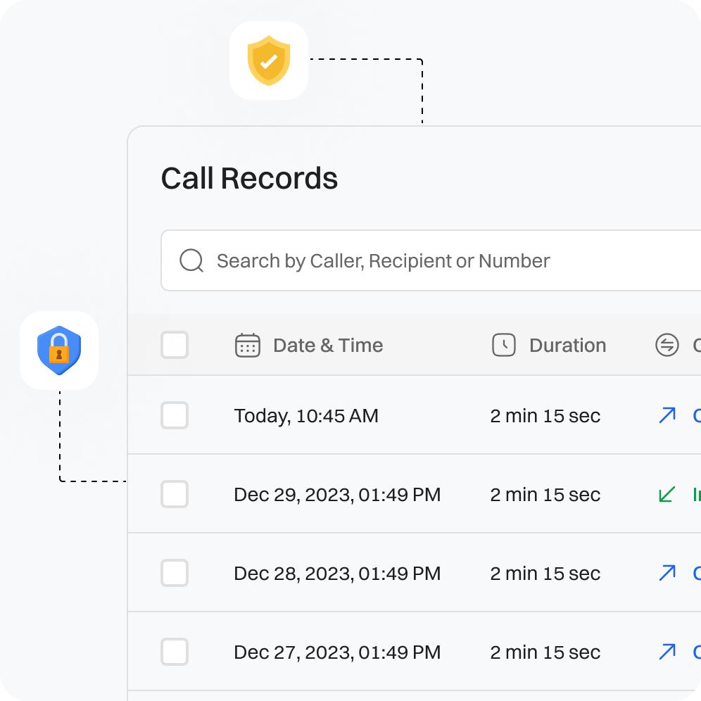This screenshot has width=701, height=701.
Task: Click the swap arrows column icon
Action: tap(667, 346)
